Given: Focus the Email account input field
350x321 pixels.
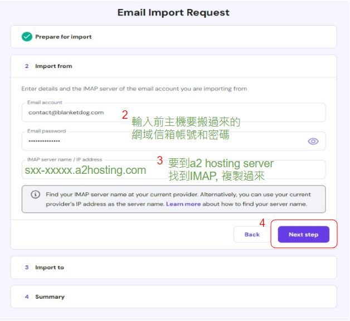Looking at the screenshot, I should [174, 112].
